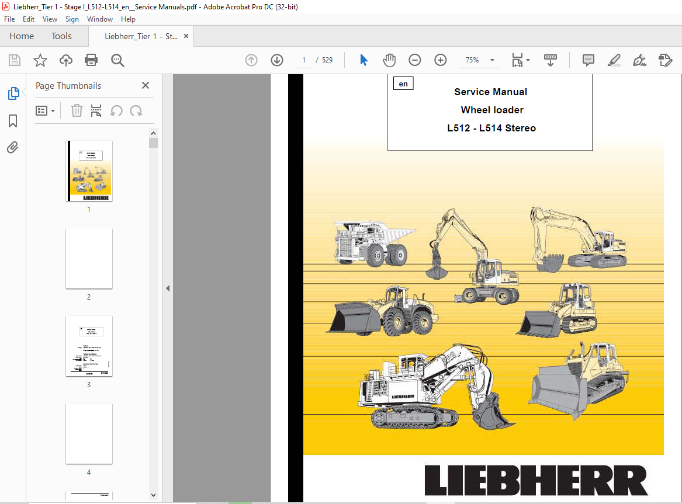Open the Help menu
The width and height of the screenshot is (682, 504).
coord(128,19)
